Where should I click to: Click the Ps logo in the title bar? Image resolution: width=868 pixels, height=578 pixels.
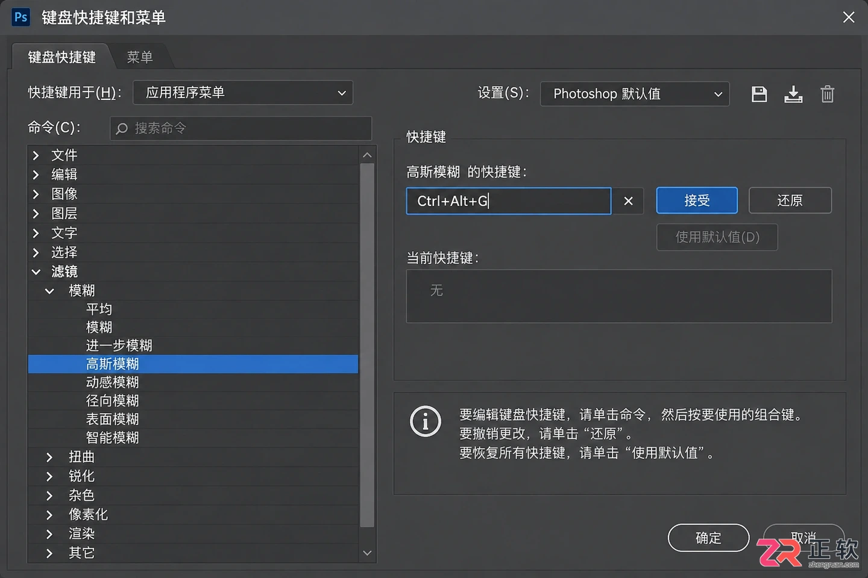[20, 17]
